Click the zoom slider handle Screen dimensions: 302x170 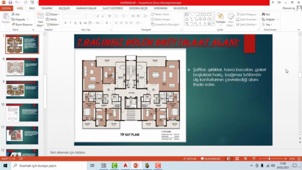269,159
